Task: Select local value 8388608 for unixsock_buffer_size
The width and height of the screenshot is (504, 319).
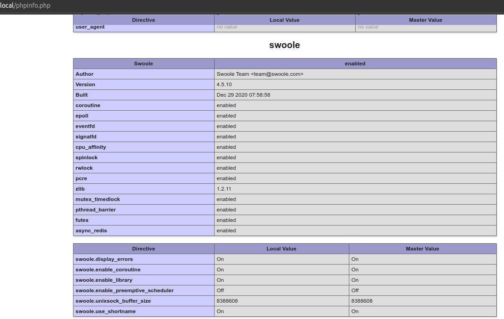Action: tap(227, 301)
